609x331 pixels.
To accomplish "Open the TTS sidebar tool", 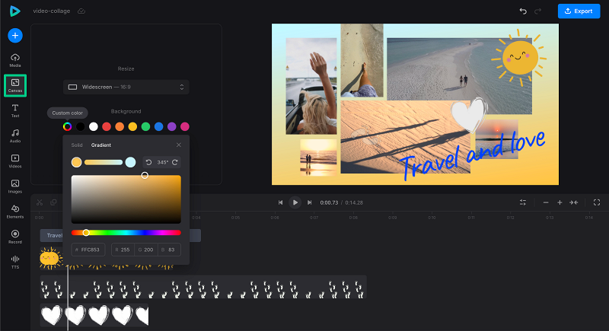I will [15, 262].
